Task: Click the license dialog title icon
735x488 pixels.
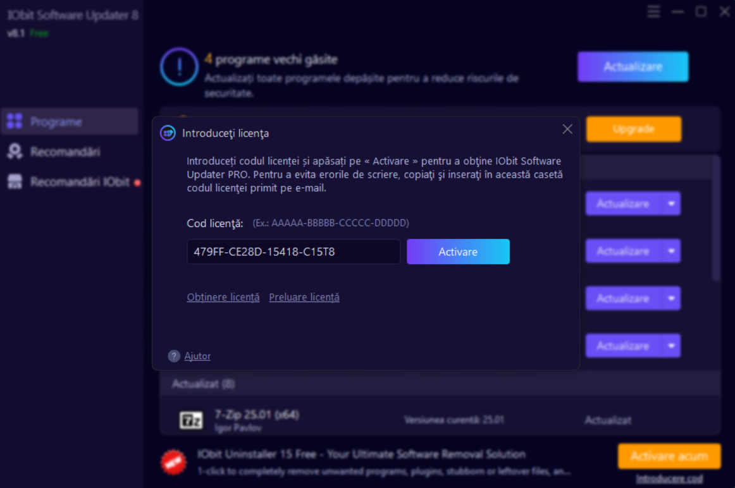Action: pos(168,133)
